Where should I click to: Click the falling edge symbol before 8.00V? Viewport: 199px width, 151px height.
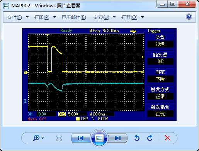93,119
